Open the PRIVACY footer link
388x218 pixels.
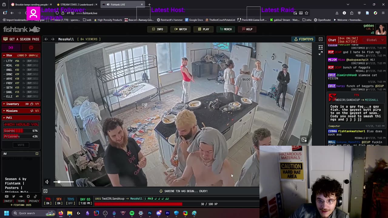[34, 201]
